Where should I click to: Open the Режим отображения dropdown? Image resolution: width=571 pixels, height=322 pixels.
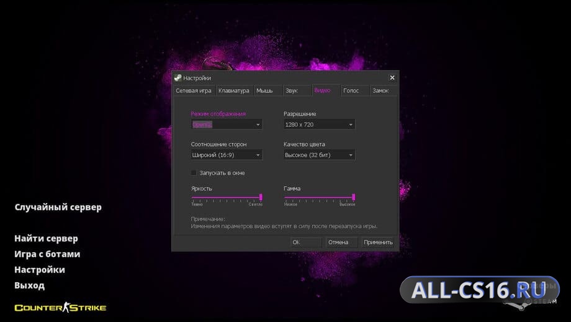tap(227, 124)
